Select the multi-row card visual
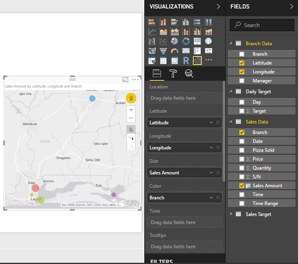This screenshot has height=264, width=298. click(x=197, y=51)
